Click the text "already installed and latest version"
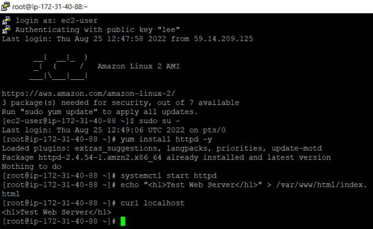Image resolution: width=373 pixels, height=229 pixels. 249,157
